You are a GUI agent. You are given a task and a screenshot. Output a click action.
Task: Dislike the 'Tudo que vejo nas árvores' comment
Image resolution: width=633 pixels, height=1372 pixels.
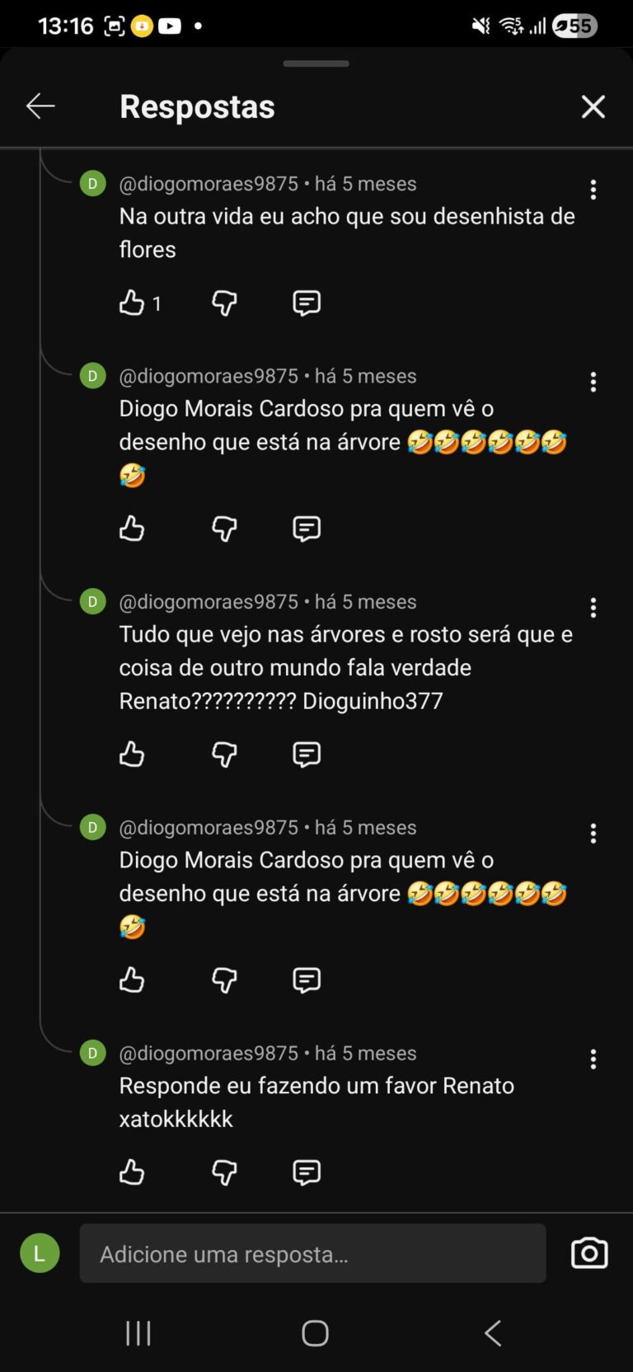224,754
